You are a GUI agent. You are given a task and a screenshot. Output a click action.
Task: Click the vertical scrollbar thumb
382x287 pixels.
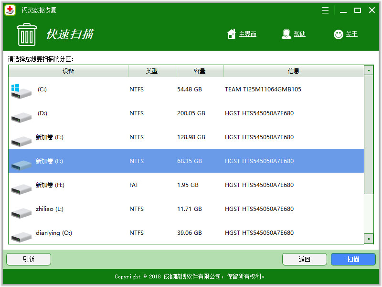coord(369,135)
